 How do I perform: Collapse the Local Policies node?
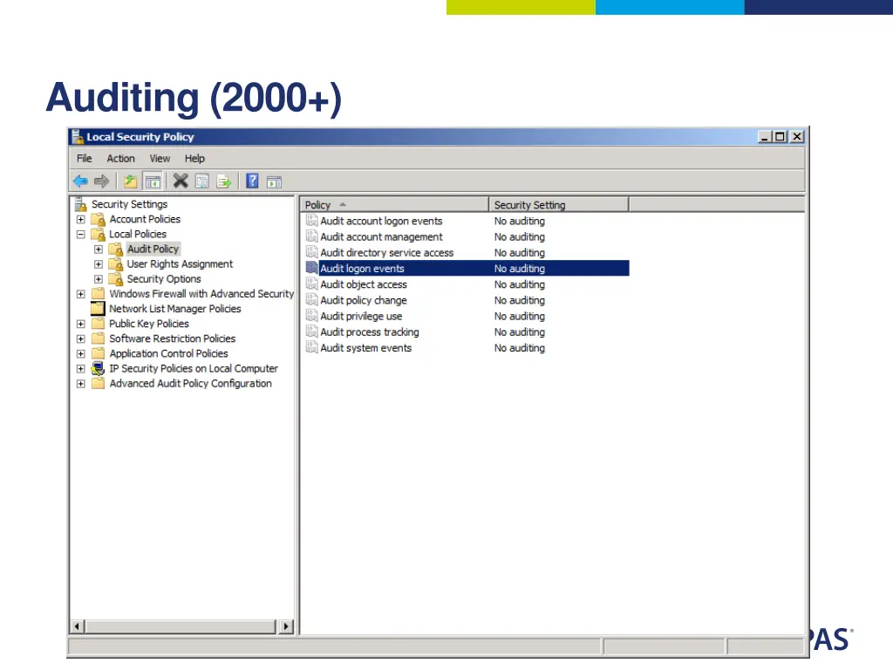(81, 235)
